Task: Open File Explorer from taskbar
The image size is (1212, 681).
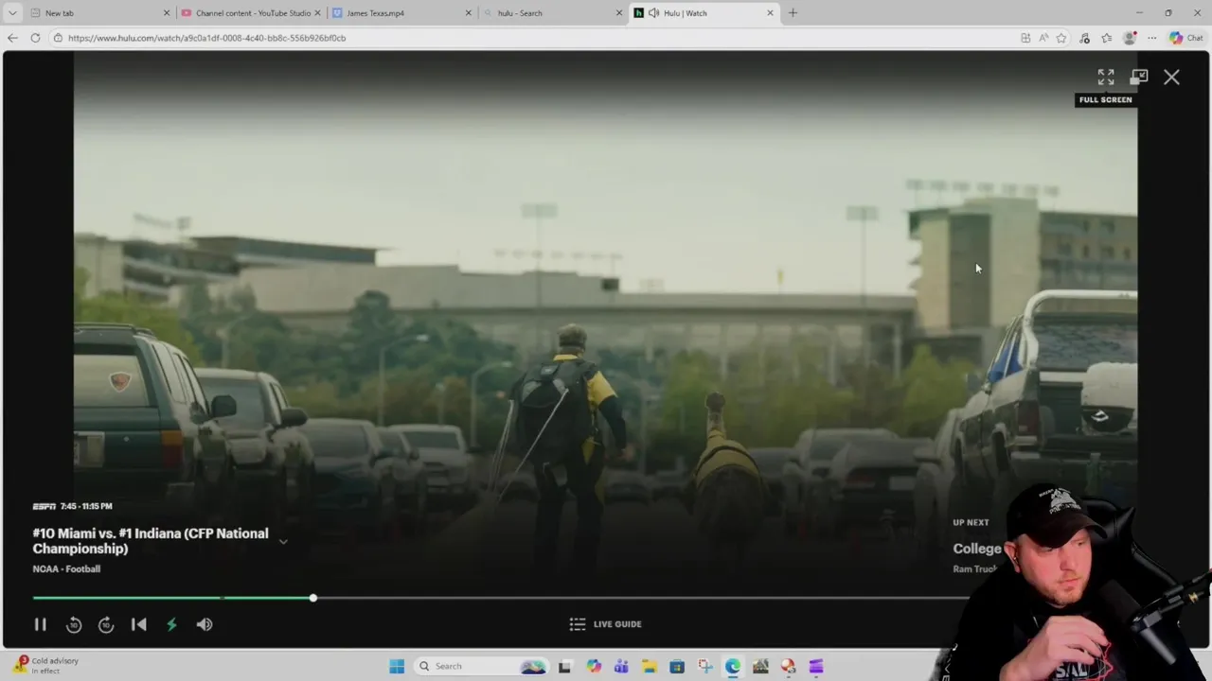Action: [649, 666]
